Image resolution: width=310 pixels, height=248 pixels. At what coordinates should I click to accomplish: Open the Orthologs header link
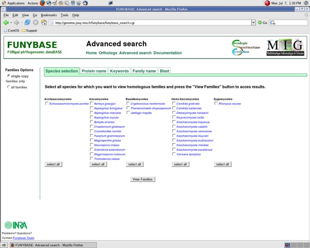[108, 53]
